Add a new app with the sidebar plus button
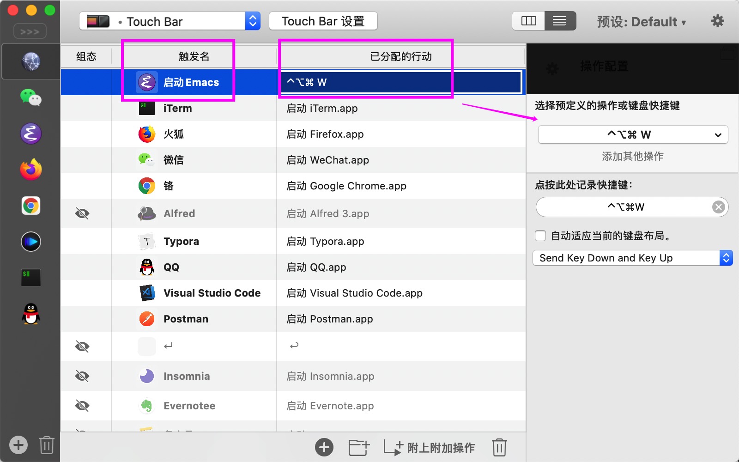 [x=18, y=445]
